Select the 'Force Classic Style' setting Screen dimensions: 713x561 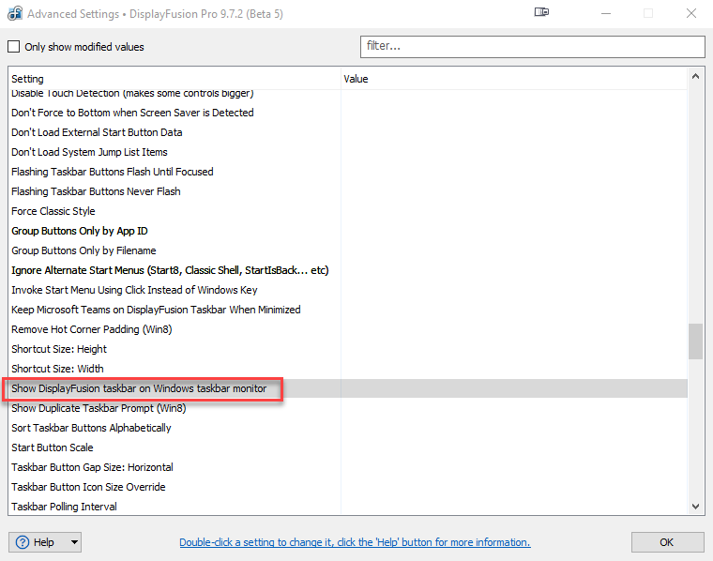[53, 211]
